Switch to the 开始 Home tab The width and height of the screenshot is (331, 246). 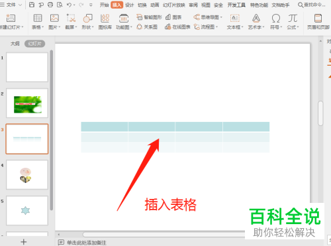click(104, 5)
